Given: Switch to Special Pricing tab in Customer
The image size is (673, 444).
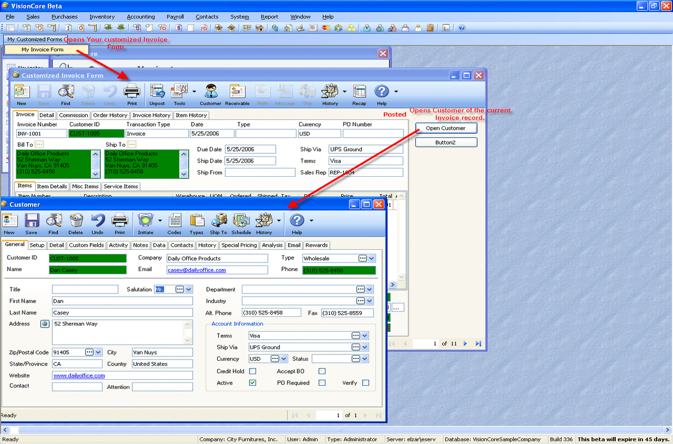Looking at the screenshot, I should 239,245.
